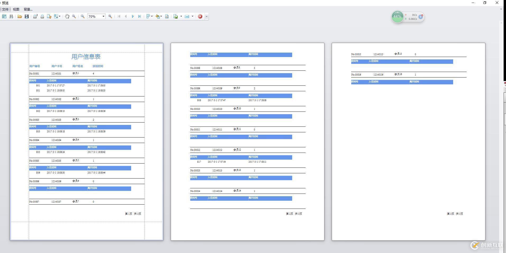This screenshot has width=506, height=253.
Task: Save the report with the floppy disk icon
Action: pyautogui.click(x=27, y=16)
